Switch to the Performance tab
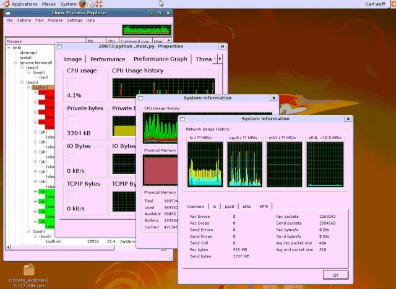Viewport: 396px width, 289px height. (x=108, y=59)
